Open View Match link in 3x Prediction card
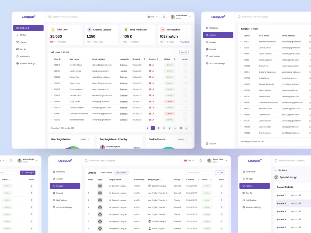 click(x=185, y=42)
